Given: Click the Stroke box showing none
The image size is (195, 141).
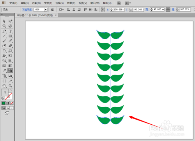Looking at the screenshot, I should click(10, 98).
